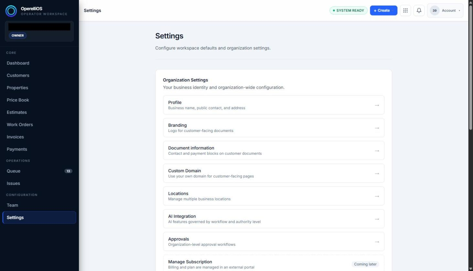
Task: Select Settings in sidebar
Action: (x=39, y=217)
